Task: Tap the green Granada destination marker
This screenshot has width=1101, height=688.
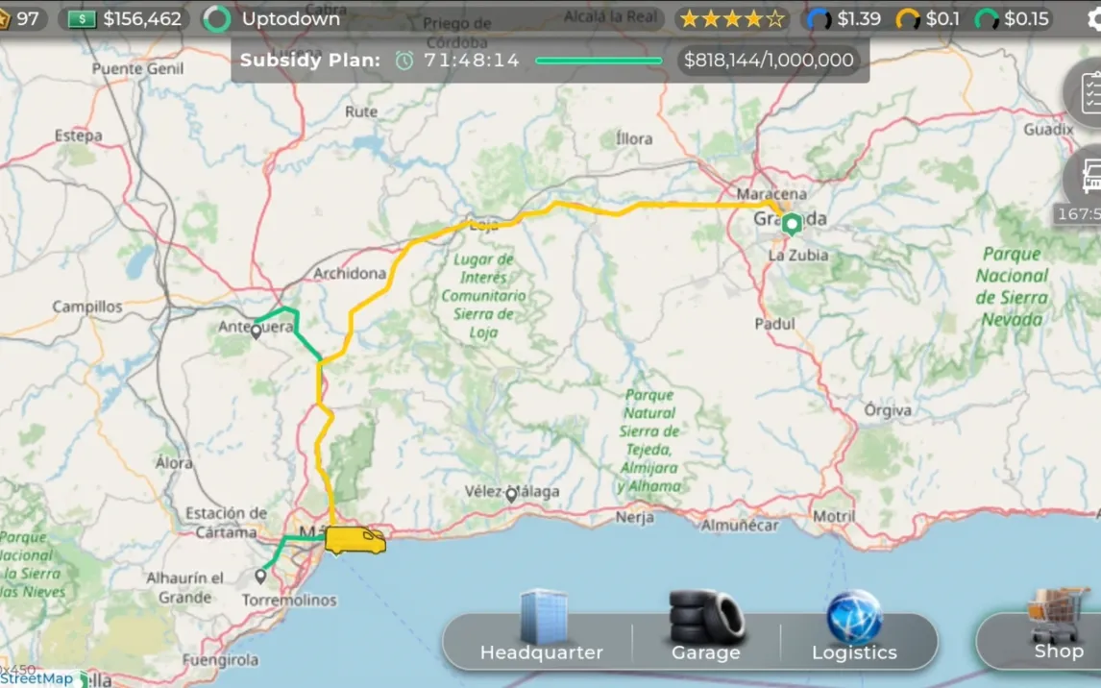Action: pos(791,225)
